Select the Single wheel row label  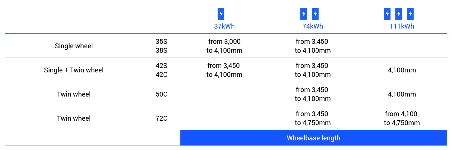click(x=74, y=46)
